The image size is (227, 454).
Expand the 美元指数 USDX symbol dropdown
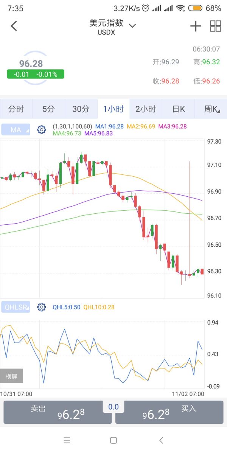(132, 26)
